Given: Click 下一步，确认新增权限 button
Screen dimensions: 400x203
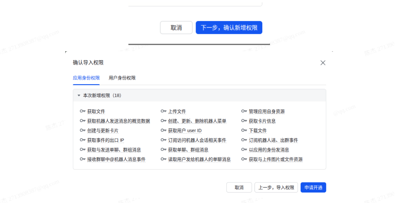Looking at the screenshot, I should click(229, 28).
